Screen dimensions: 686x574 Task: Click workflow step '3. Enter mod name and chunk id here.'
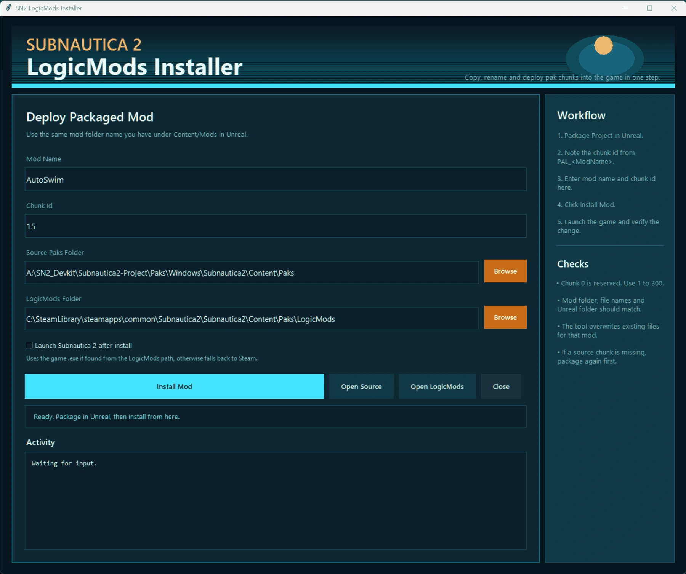(x=606, y=183)
